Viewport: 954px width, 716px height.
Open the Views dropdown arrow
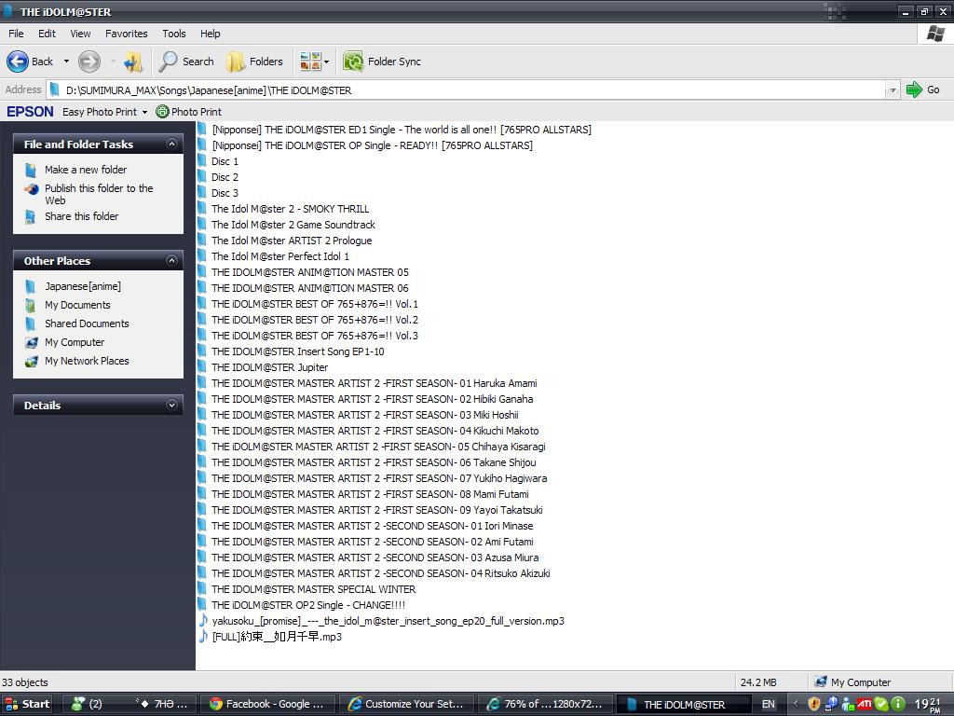327,62
